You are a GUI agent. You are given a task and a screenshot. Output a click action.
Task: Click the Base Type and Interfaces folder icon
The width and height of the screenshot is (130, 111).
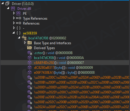[x=30, y=43]
